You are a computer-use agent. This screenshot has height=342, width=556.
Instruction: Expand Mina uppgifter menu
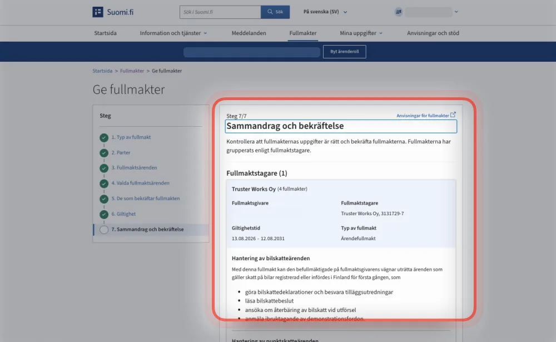click(361, 33)
